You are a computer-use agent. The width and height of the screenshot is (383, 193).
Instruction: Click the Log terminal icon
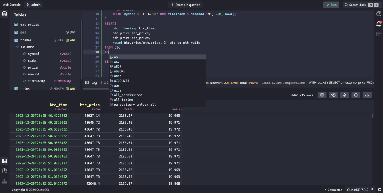pos(87,83)
